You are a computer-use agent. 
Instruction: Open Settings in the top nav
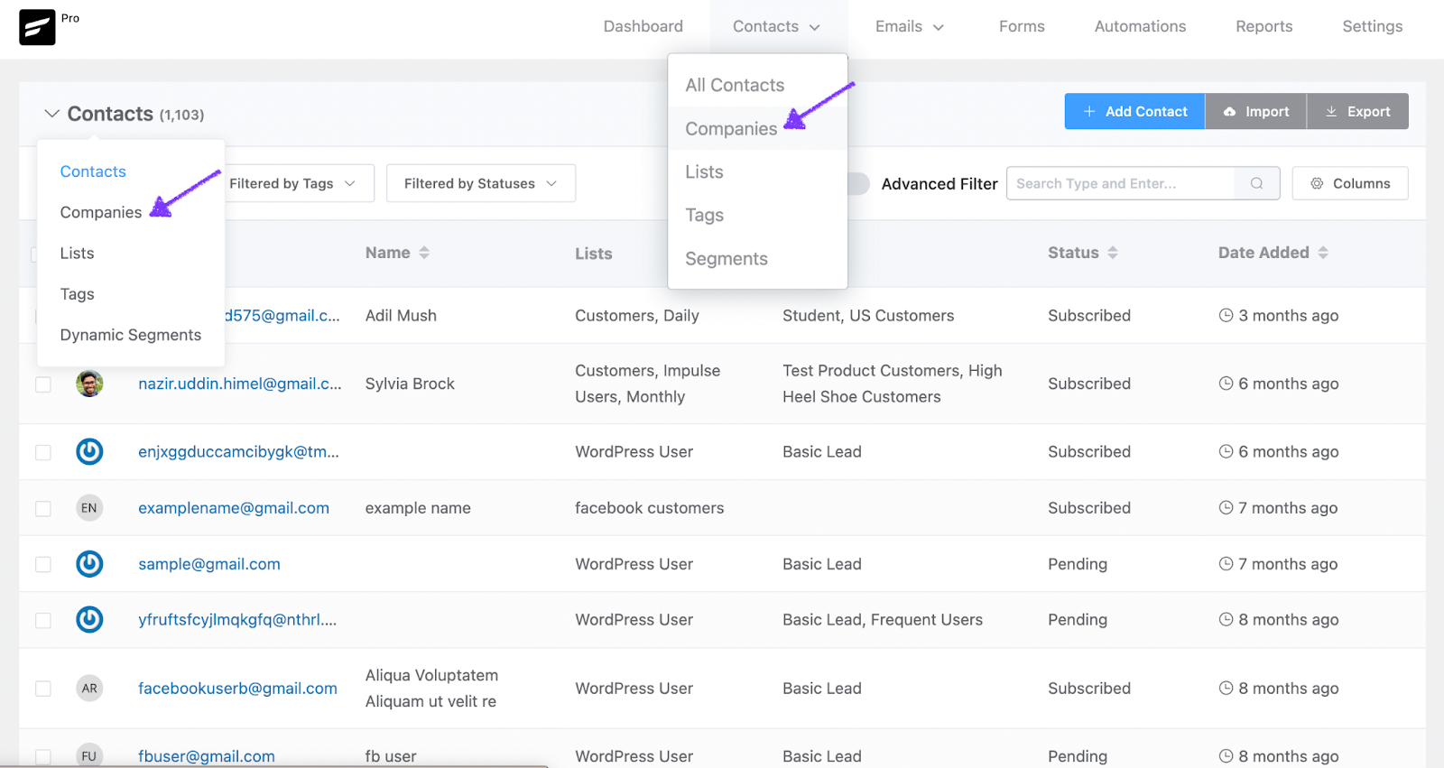tap(1373, 27)
